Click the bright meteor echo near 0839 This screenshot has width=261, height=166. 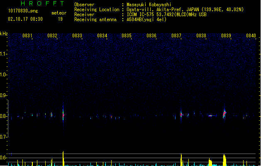pyautogui.click(x=224, y=114)
